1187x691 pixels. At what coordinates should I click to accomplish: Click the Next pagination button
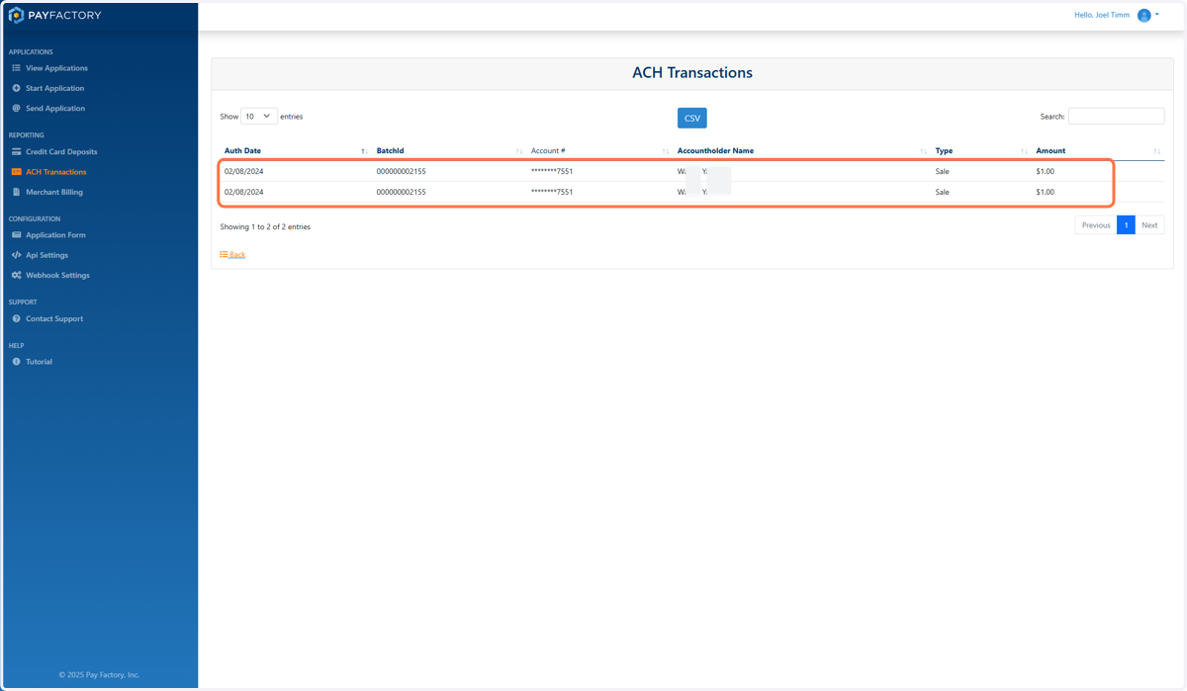point(1149,225)
